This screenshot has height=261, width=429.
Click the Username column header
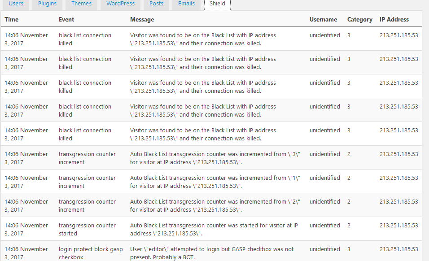point(323,19)
